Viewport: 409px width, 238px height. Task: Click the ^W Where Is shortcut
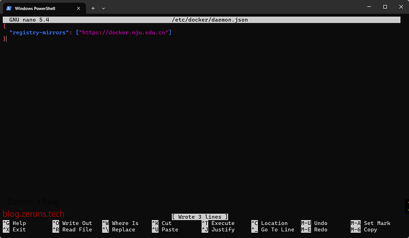point(120,223)
